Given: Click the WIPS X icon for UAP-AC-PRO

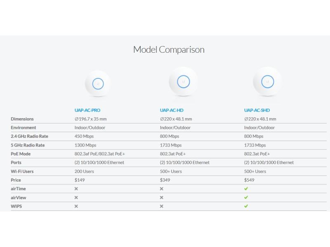Looking at the screenshot, I should click(76, 206).
